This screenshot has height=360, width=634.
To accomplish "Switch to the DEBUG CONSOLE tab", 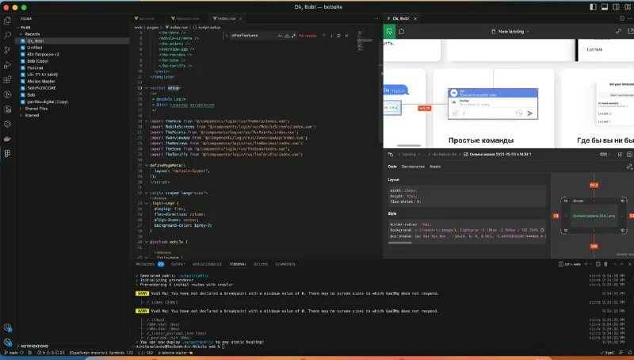I will [207, 264].
